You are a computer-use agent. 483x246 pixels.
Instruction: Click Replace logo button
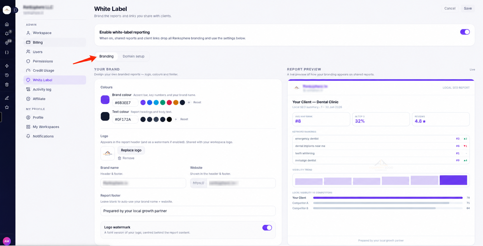(x=131, y=150)
